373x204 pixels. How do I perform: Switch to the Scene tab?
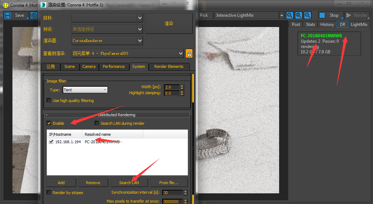70,66
